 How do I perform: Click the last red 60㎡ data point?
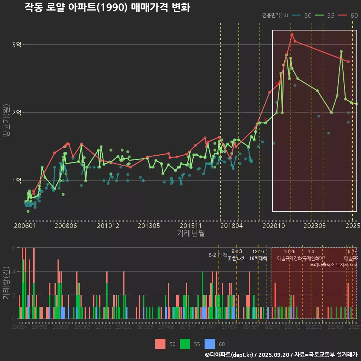click(348, 61)
